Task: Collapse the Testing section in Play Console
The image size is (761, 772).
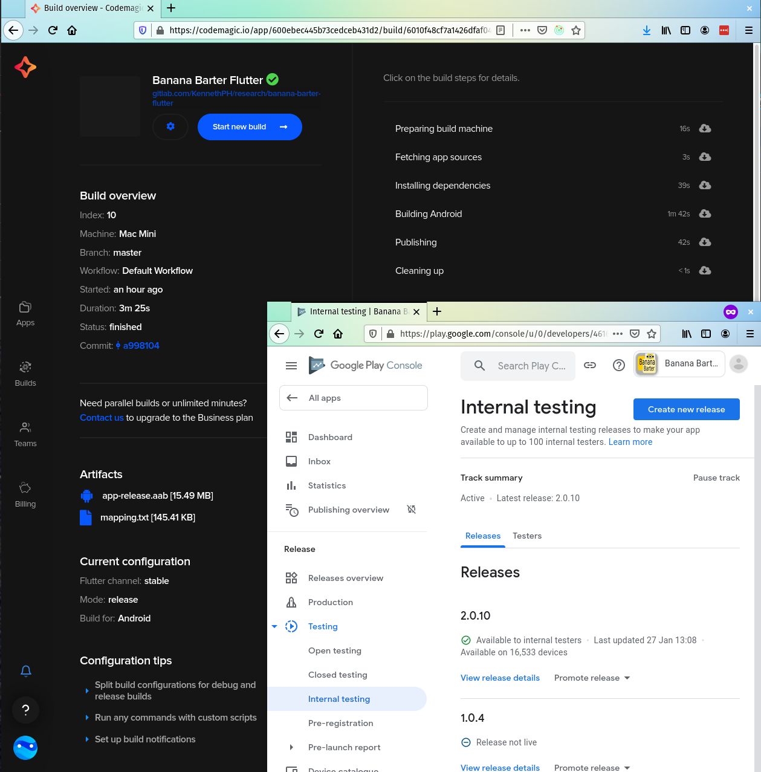Action: pyautogui.click(x=274, y=626)
